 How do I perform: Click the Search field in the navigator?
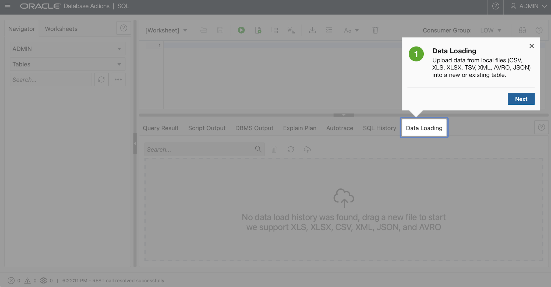[51, 79]
